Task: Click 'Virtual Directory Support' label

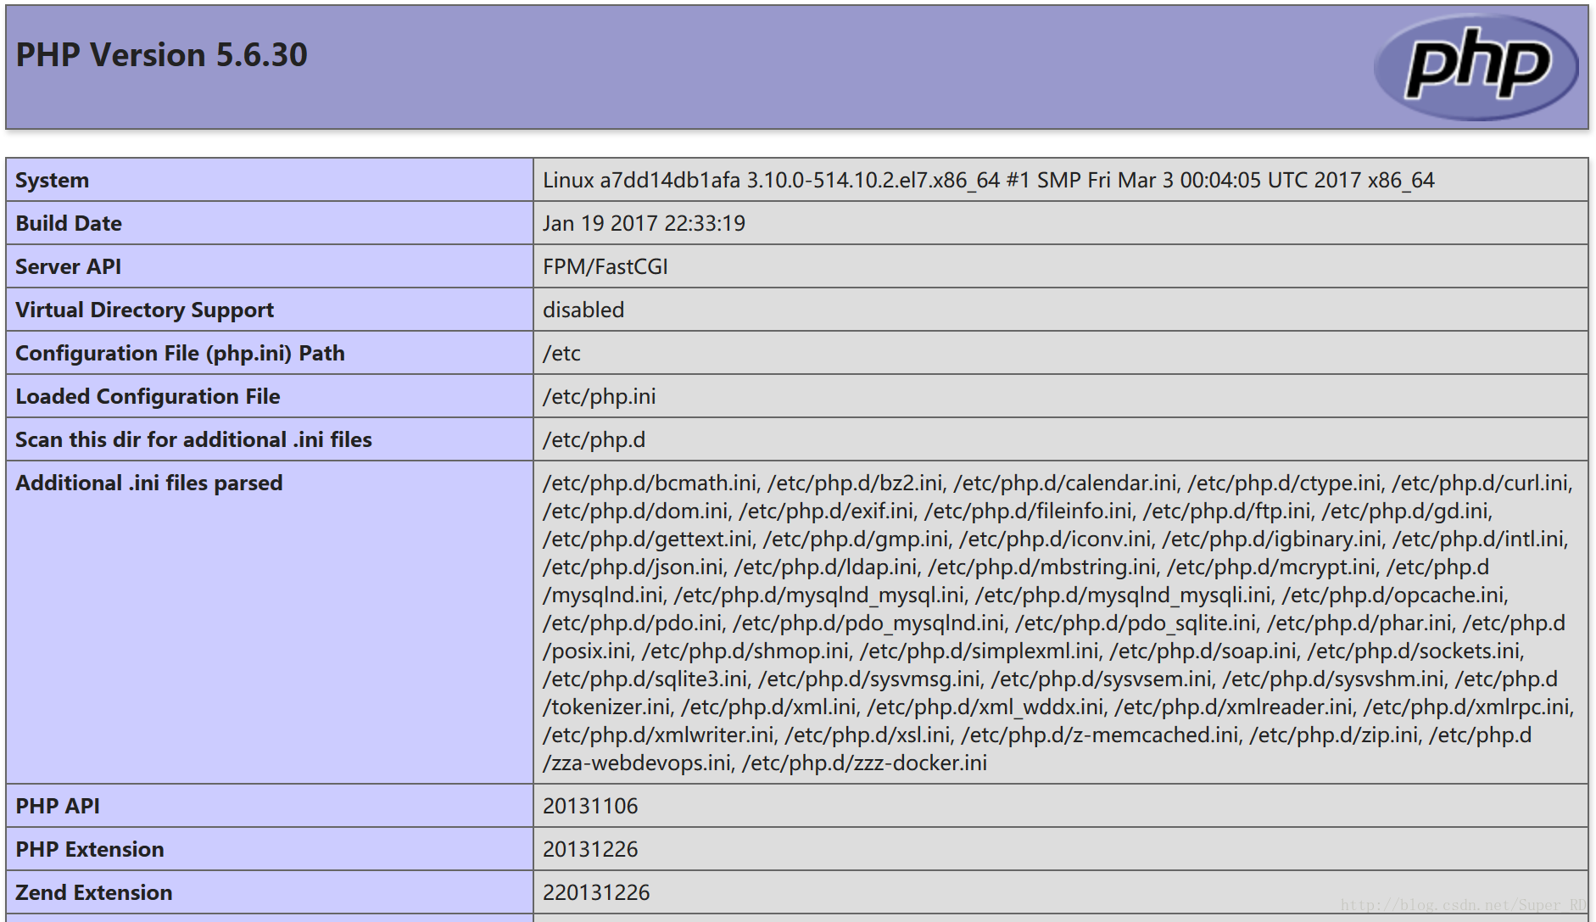Action: [145, 310]
